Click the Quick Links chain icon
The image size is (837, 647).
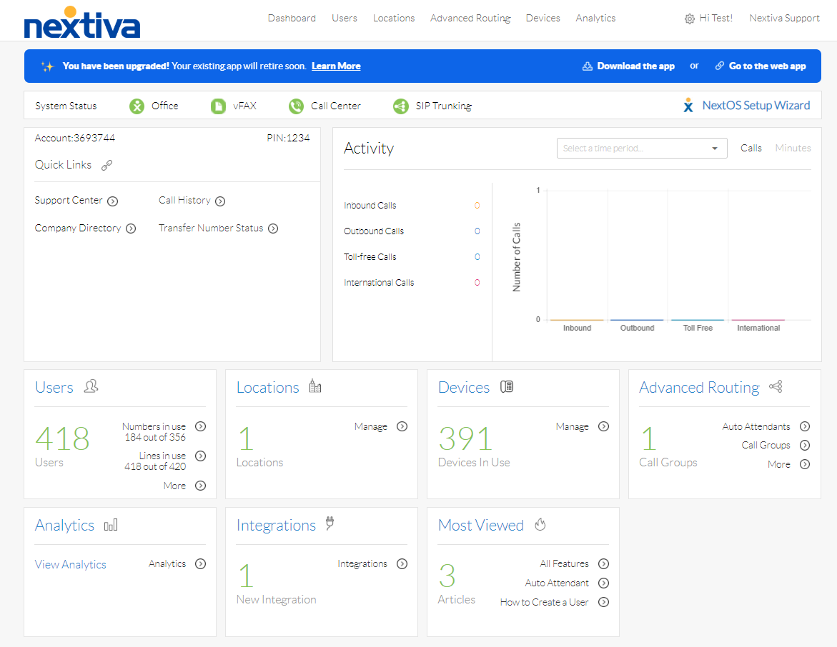[107, 165]
